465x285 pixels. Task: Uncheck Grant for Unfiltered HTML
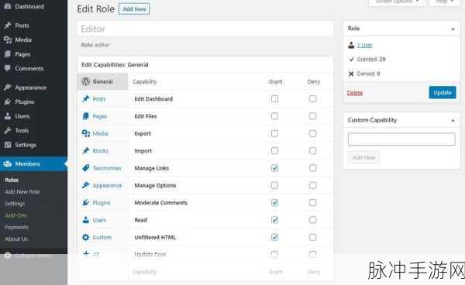tap(275, 237)
